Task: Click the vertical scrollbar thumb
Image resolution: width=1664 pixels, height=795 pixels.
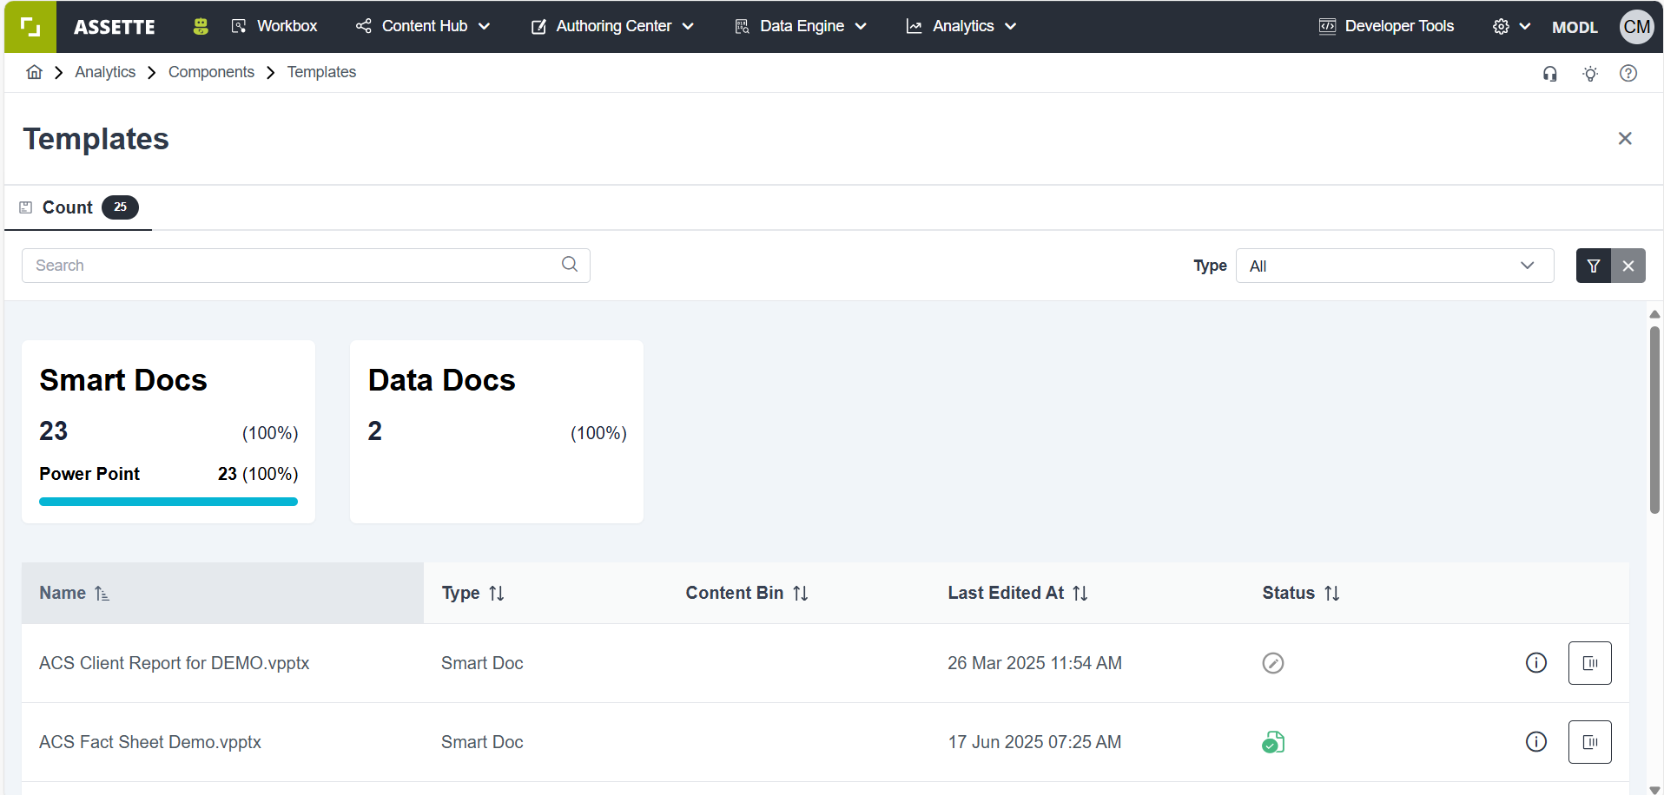Action: [x=1654, y=420]
